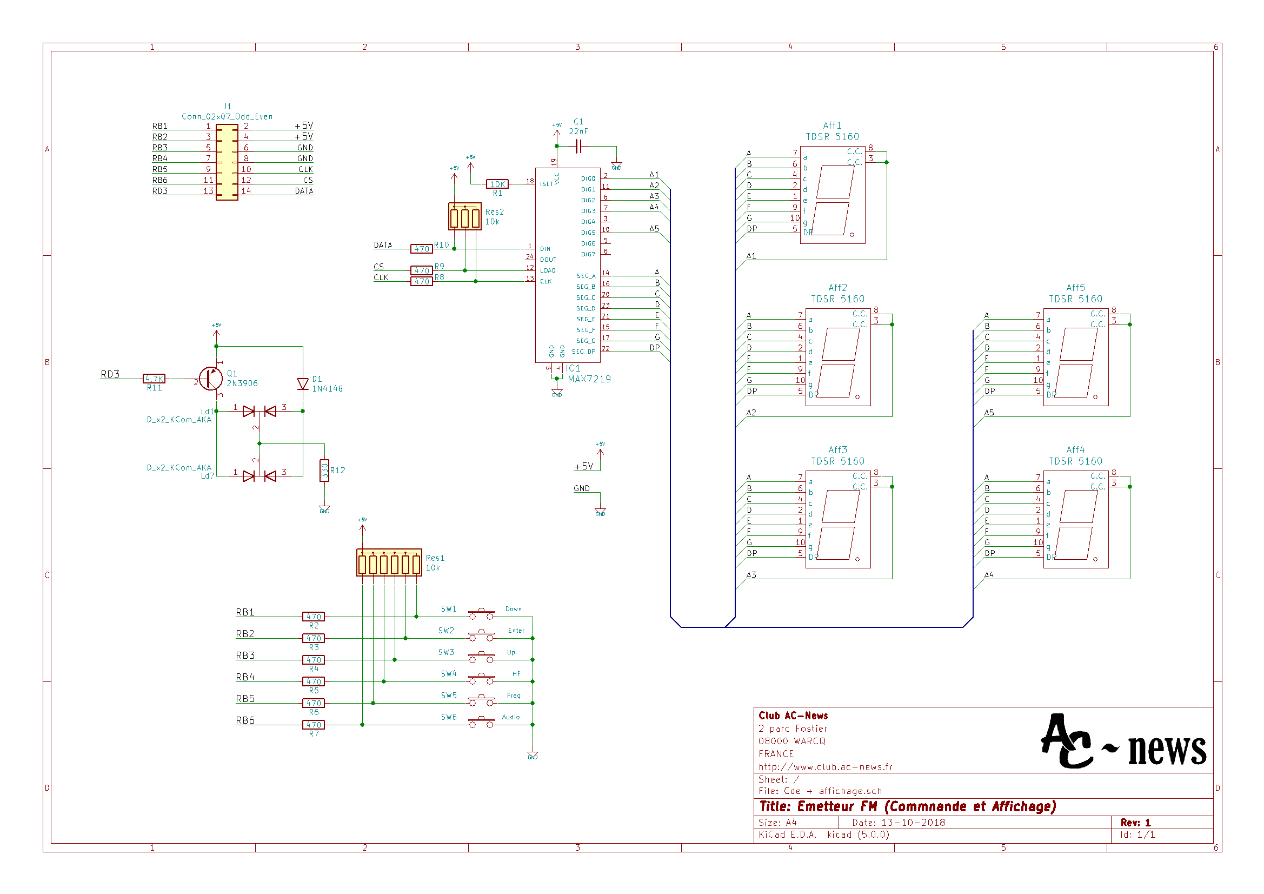The image size is (1264, 894).
Task: Click the C1 22nF capacitor symbol
Action: [578, 146]
